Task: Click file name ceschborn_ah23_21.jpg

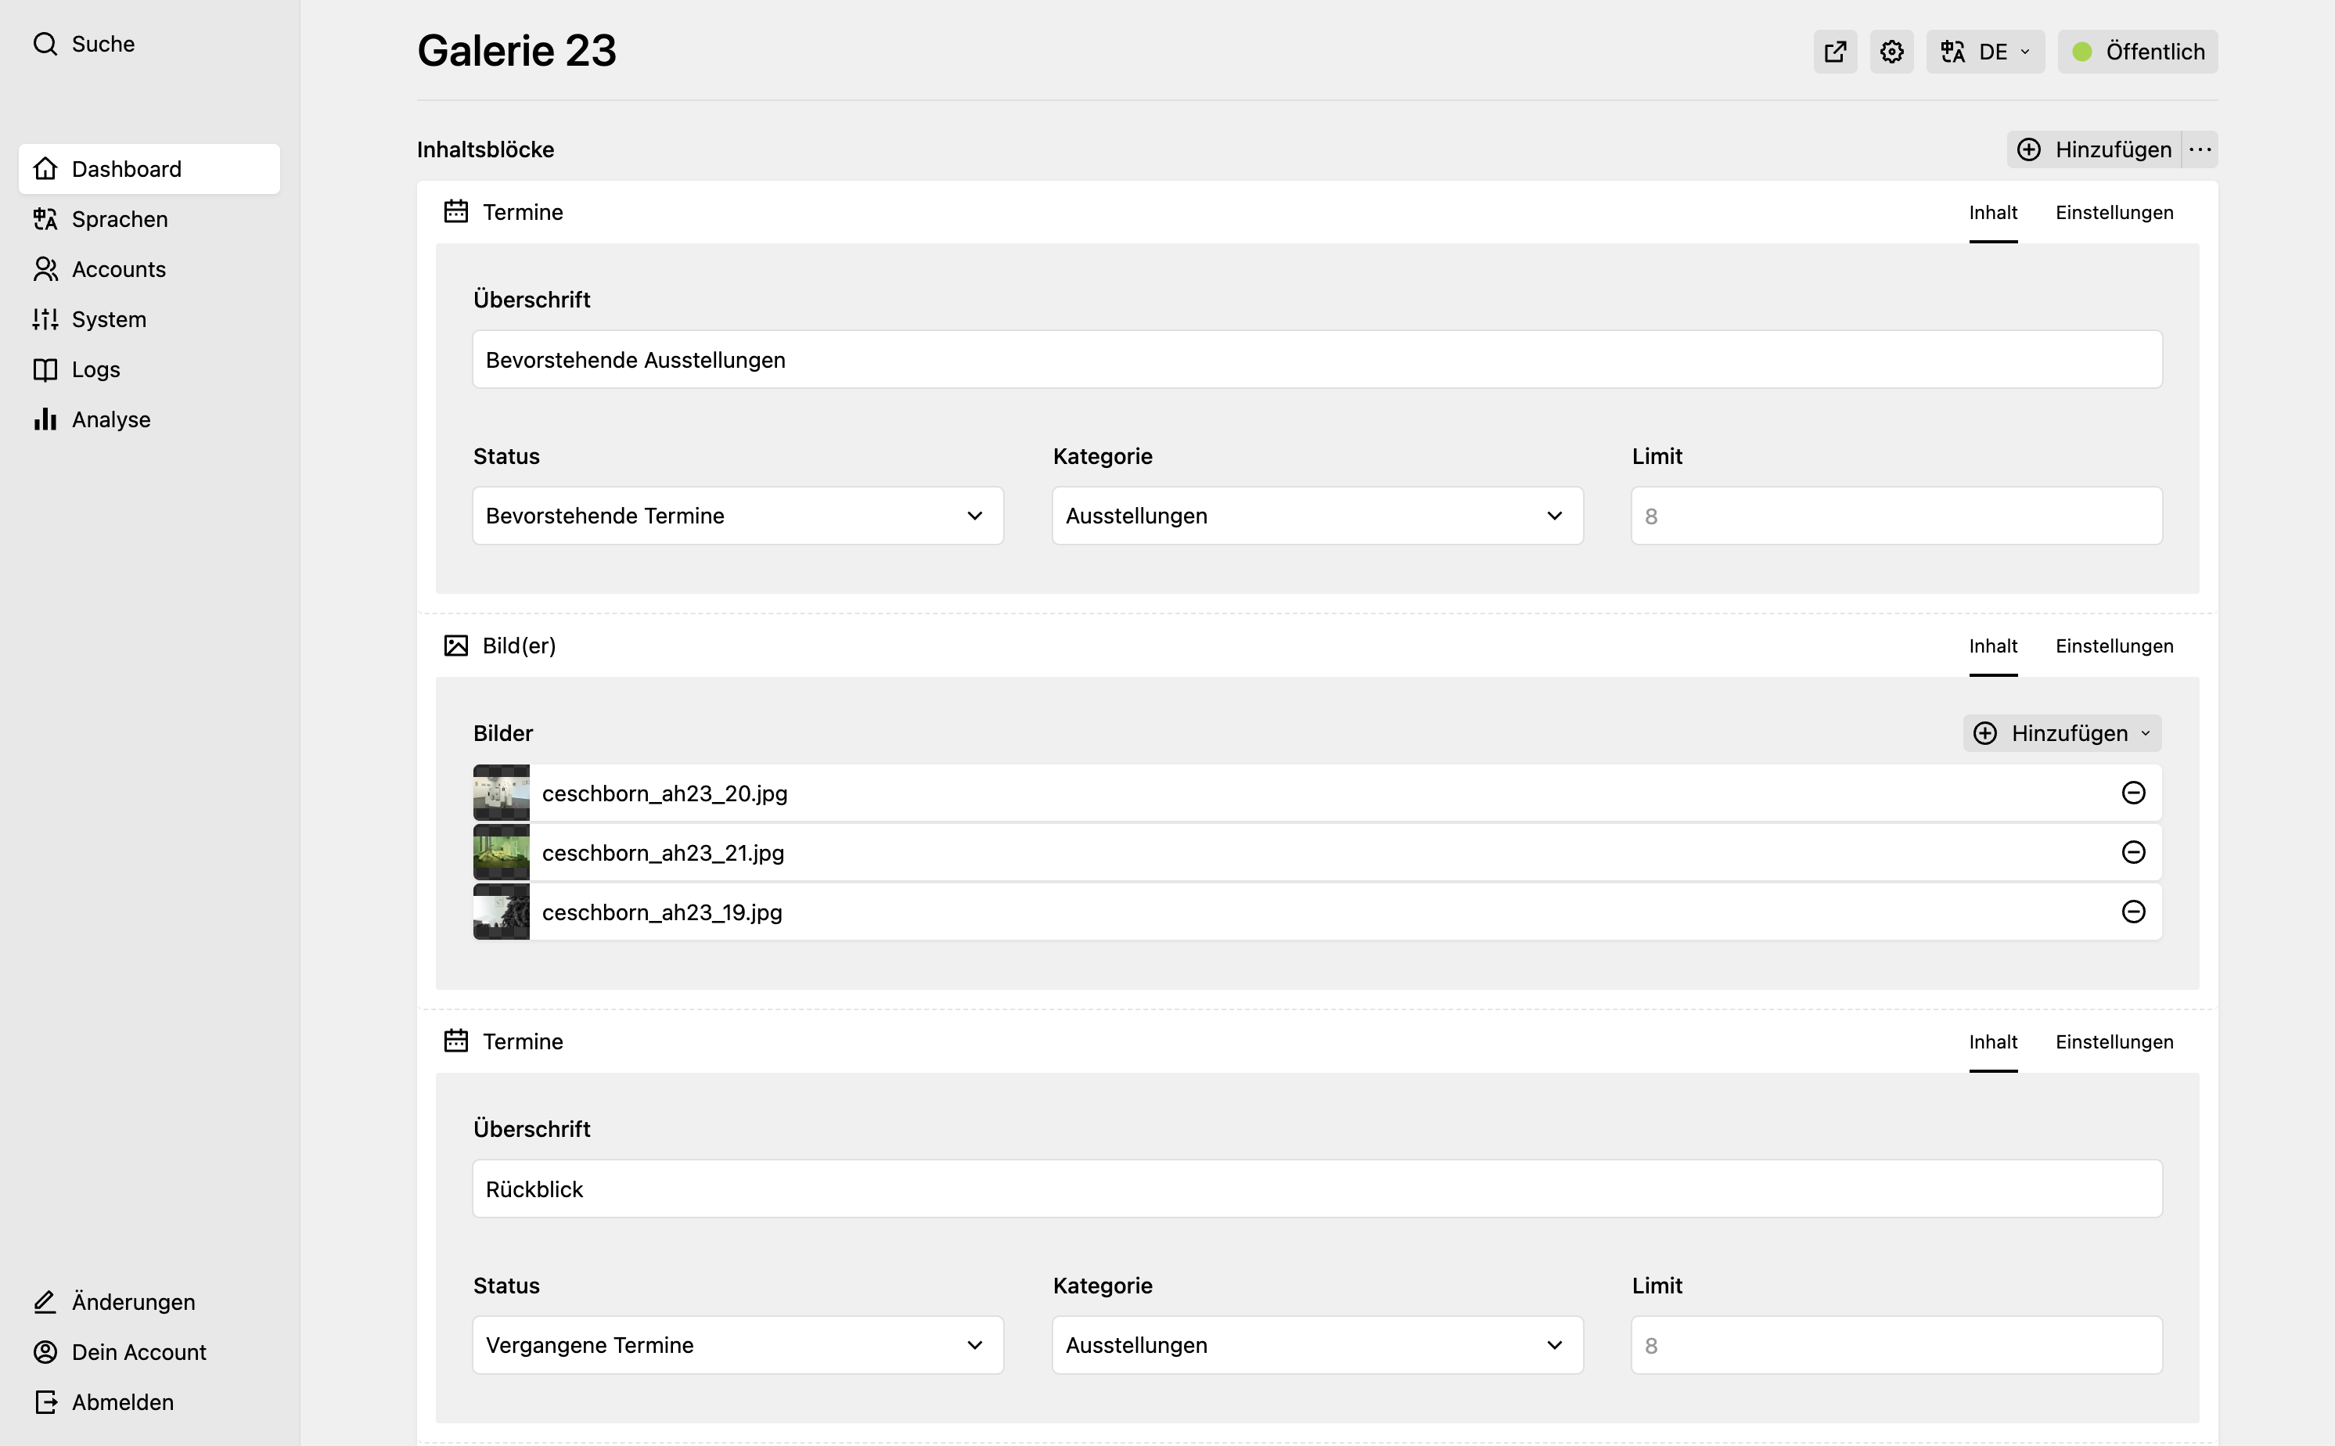Action: click(x=663, y=853)
